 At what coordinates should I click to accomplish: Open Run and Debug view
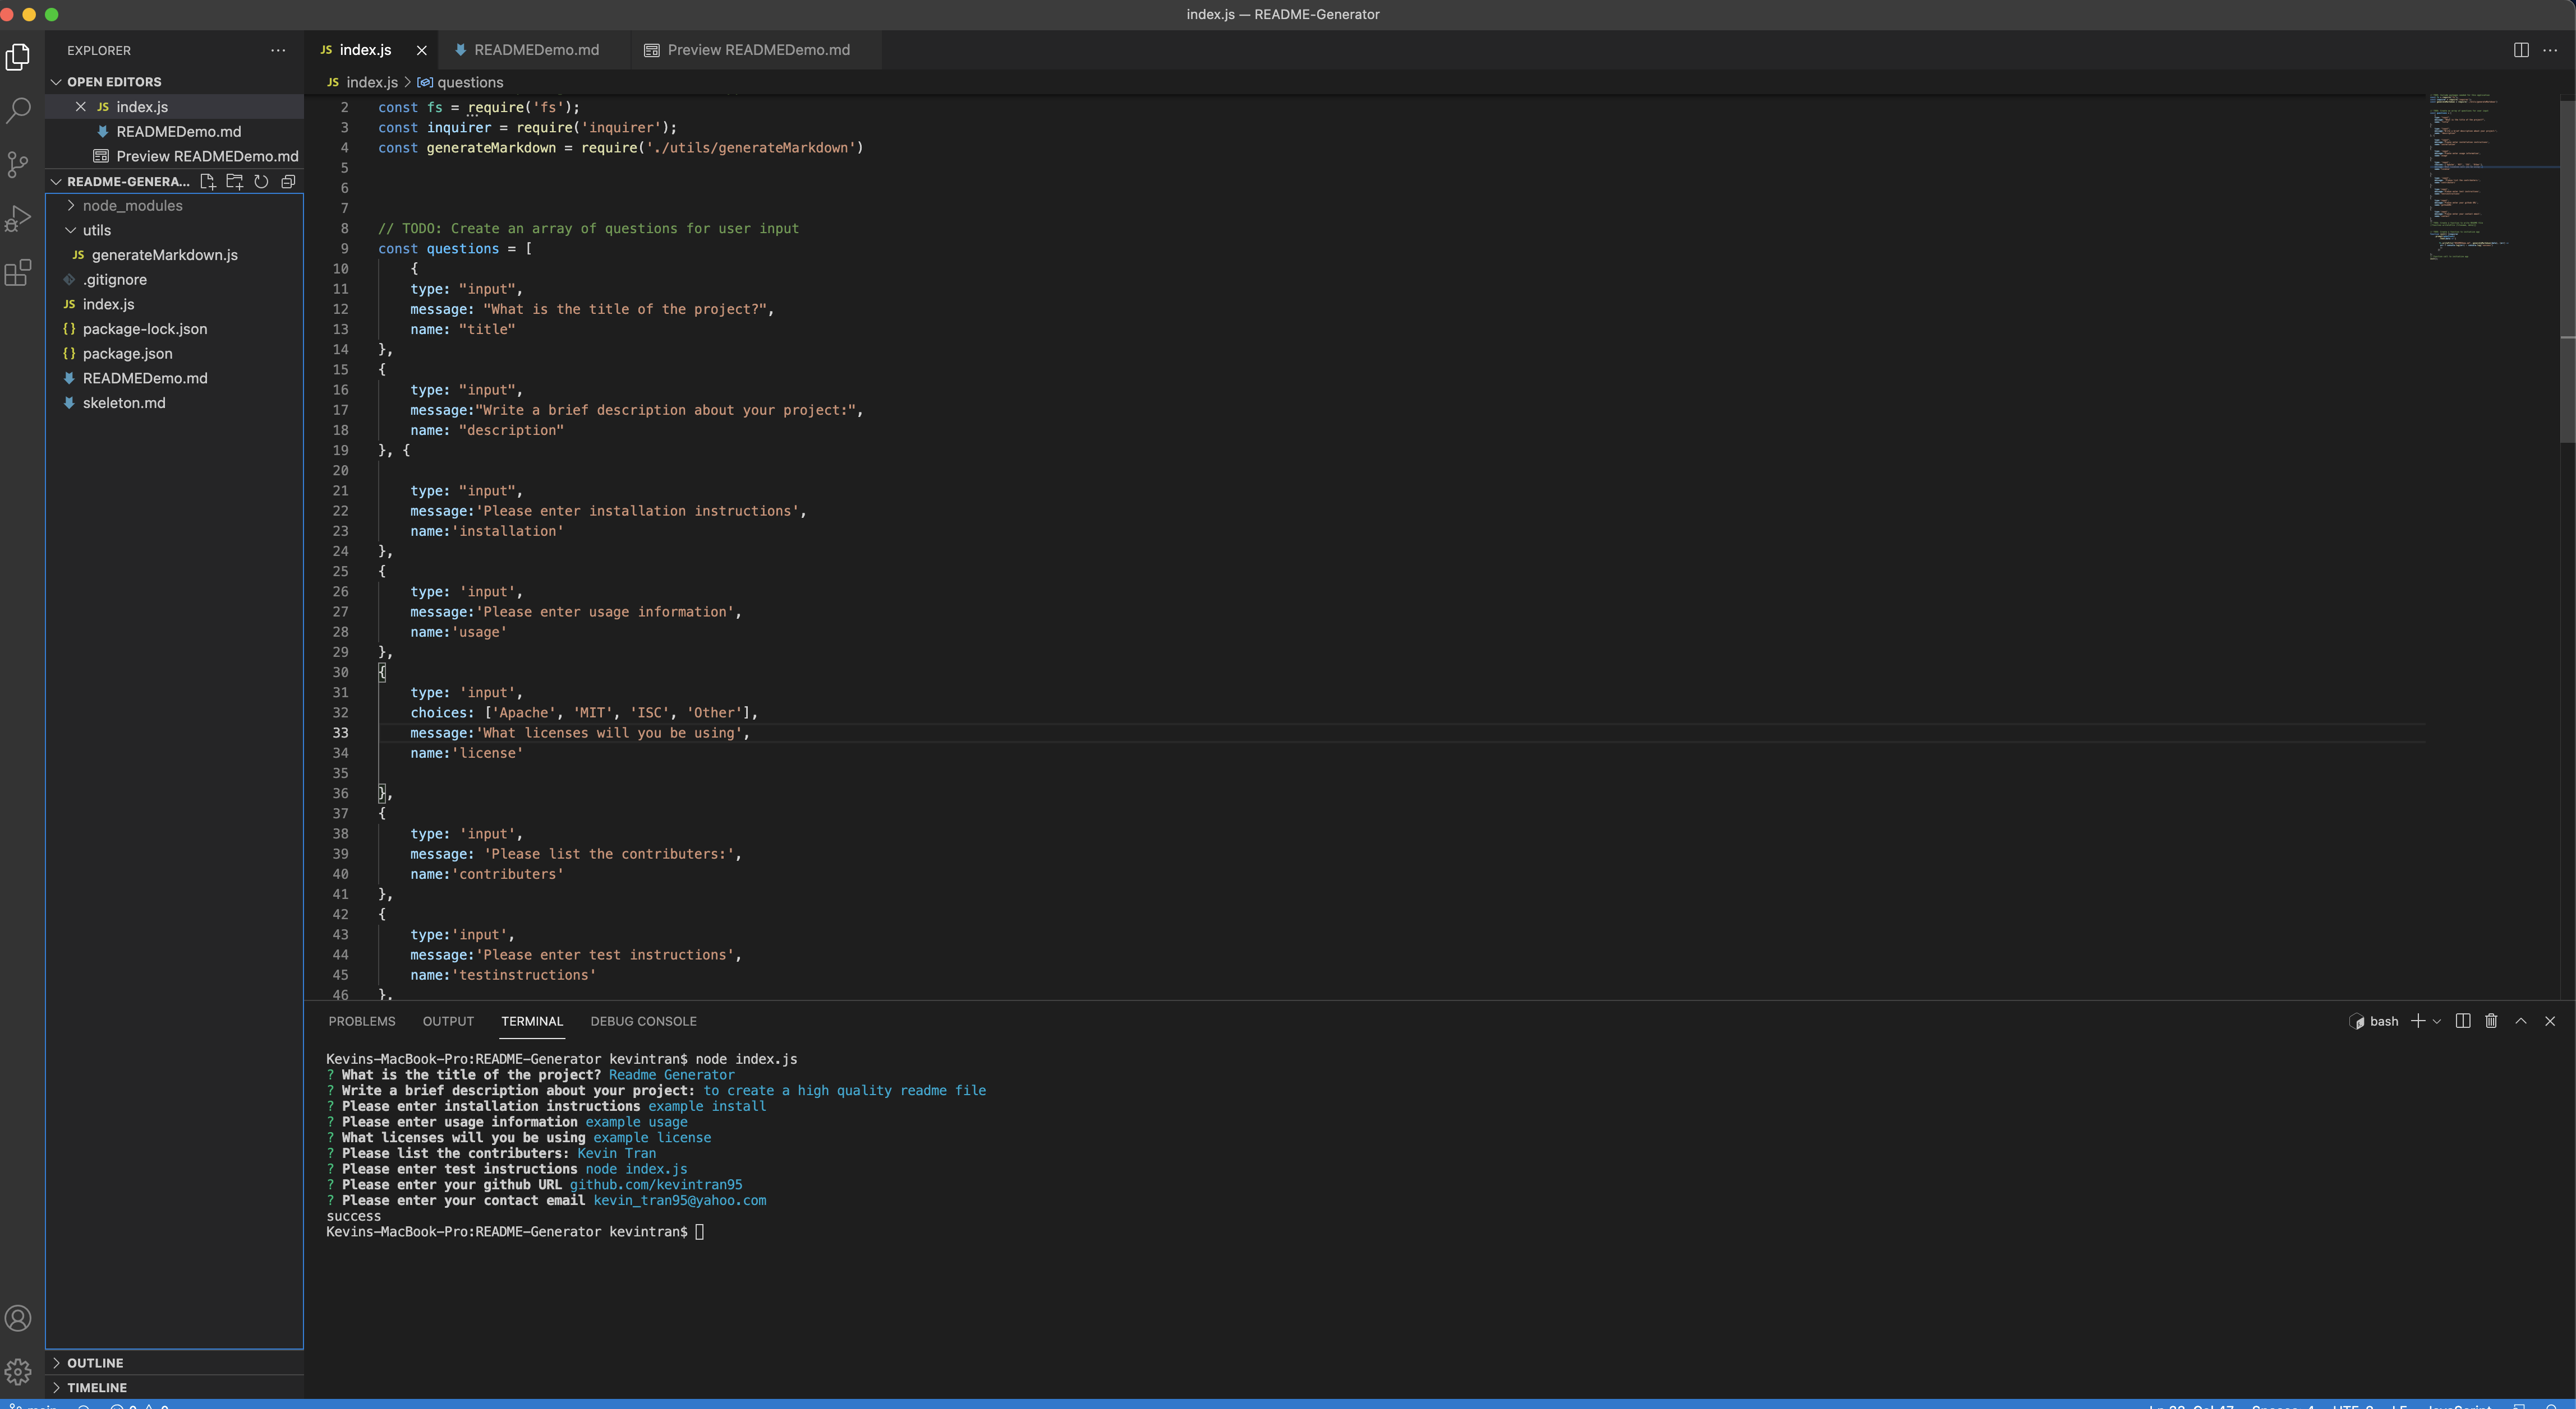(x=18, y=218)
